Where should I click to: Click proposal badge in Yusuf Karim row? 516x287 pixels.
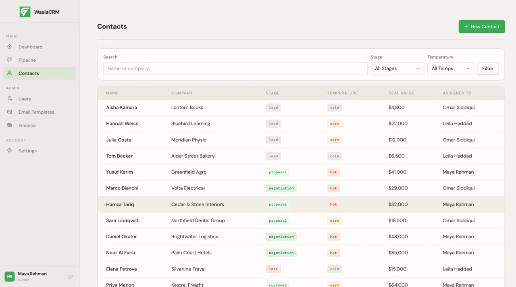[278, 172]
